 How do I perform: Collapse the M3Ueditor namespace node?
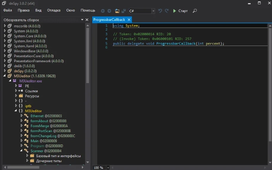click(x=15, y=110)
